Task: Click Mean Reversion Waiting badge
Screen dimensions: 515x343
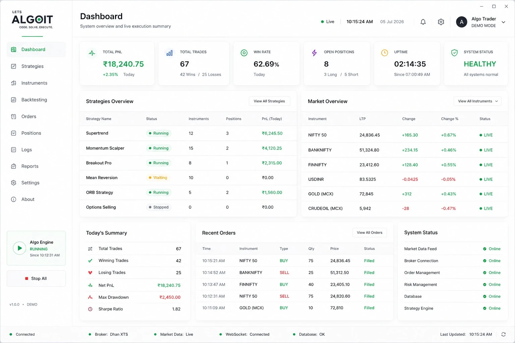Action: (158, 178)
